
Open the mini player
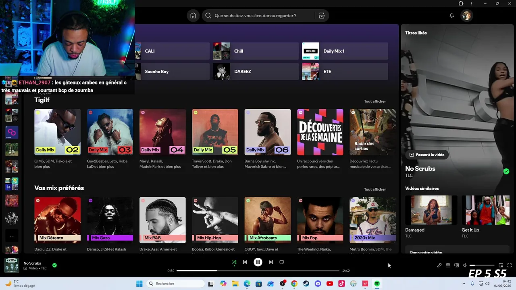pyautogui.click(x=501, y=265)
